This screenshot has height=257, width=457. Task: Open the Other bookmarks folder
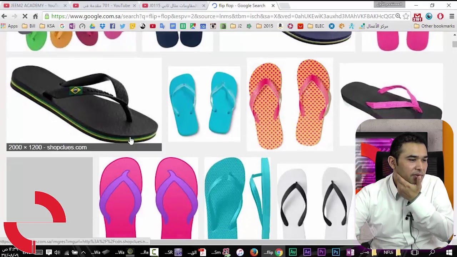point(434,26)
